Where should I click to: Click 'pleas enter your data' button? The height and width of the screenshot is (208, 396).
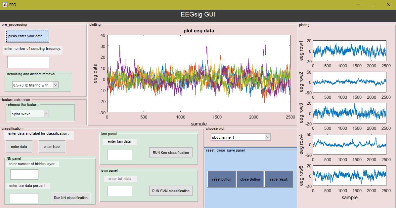27,36
